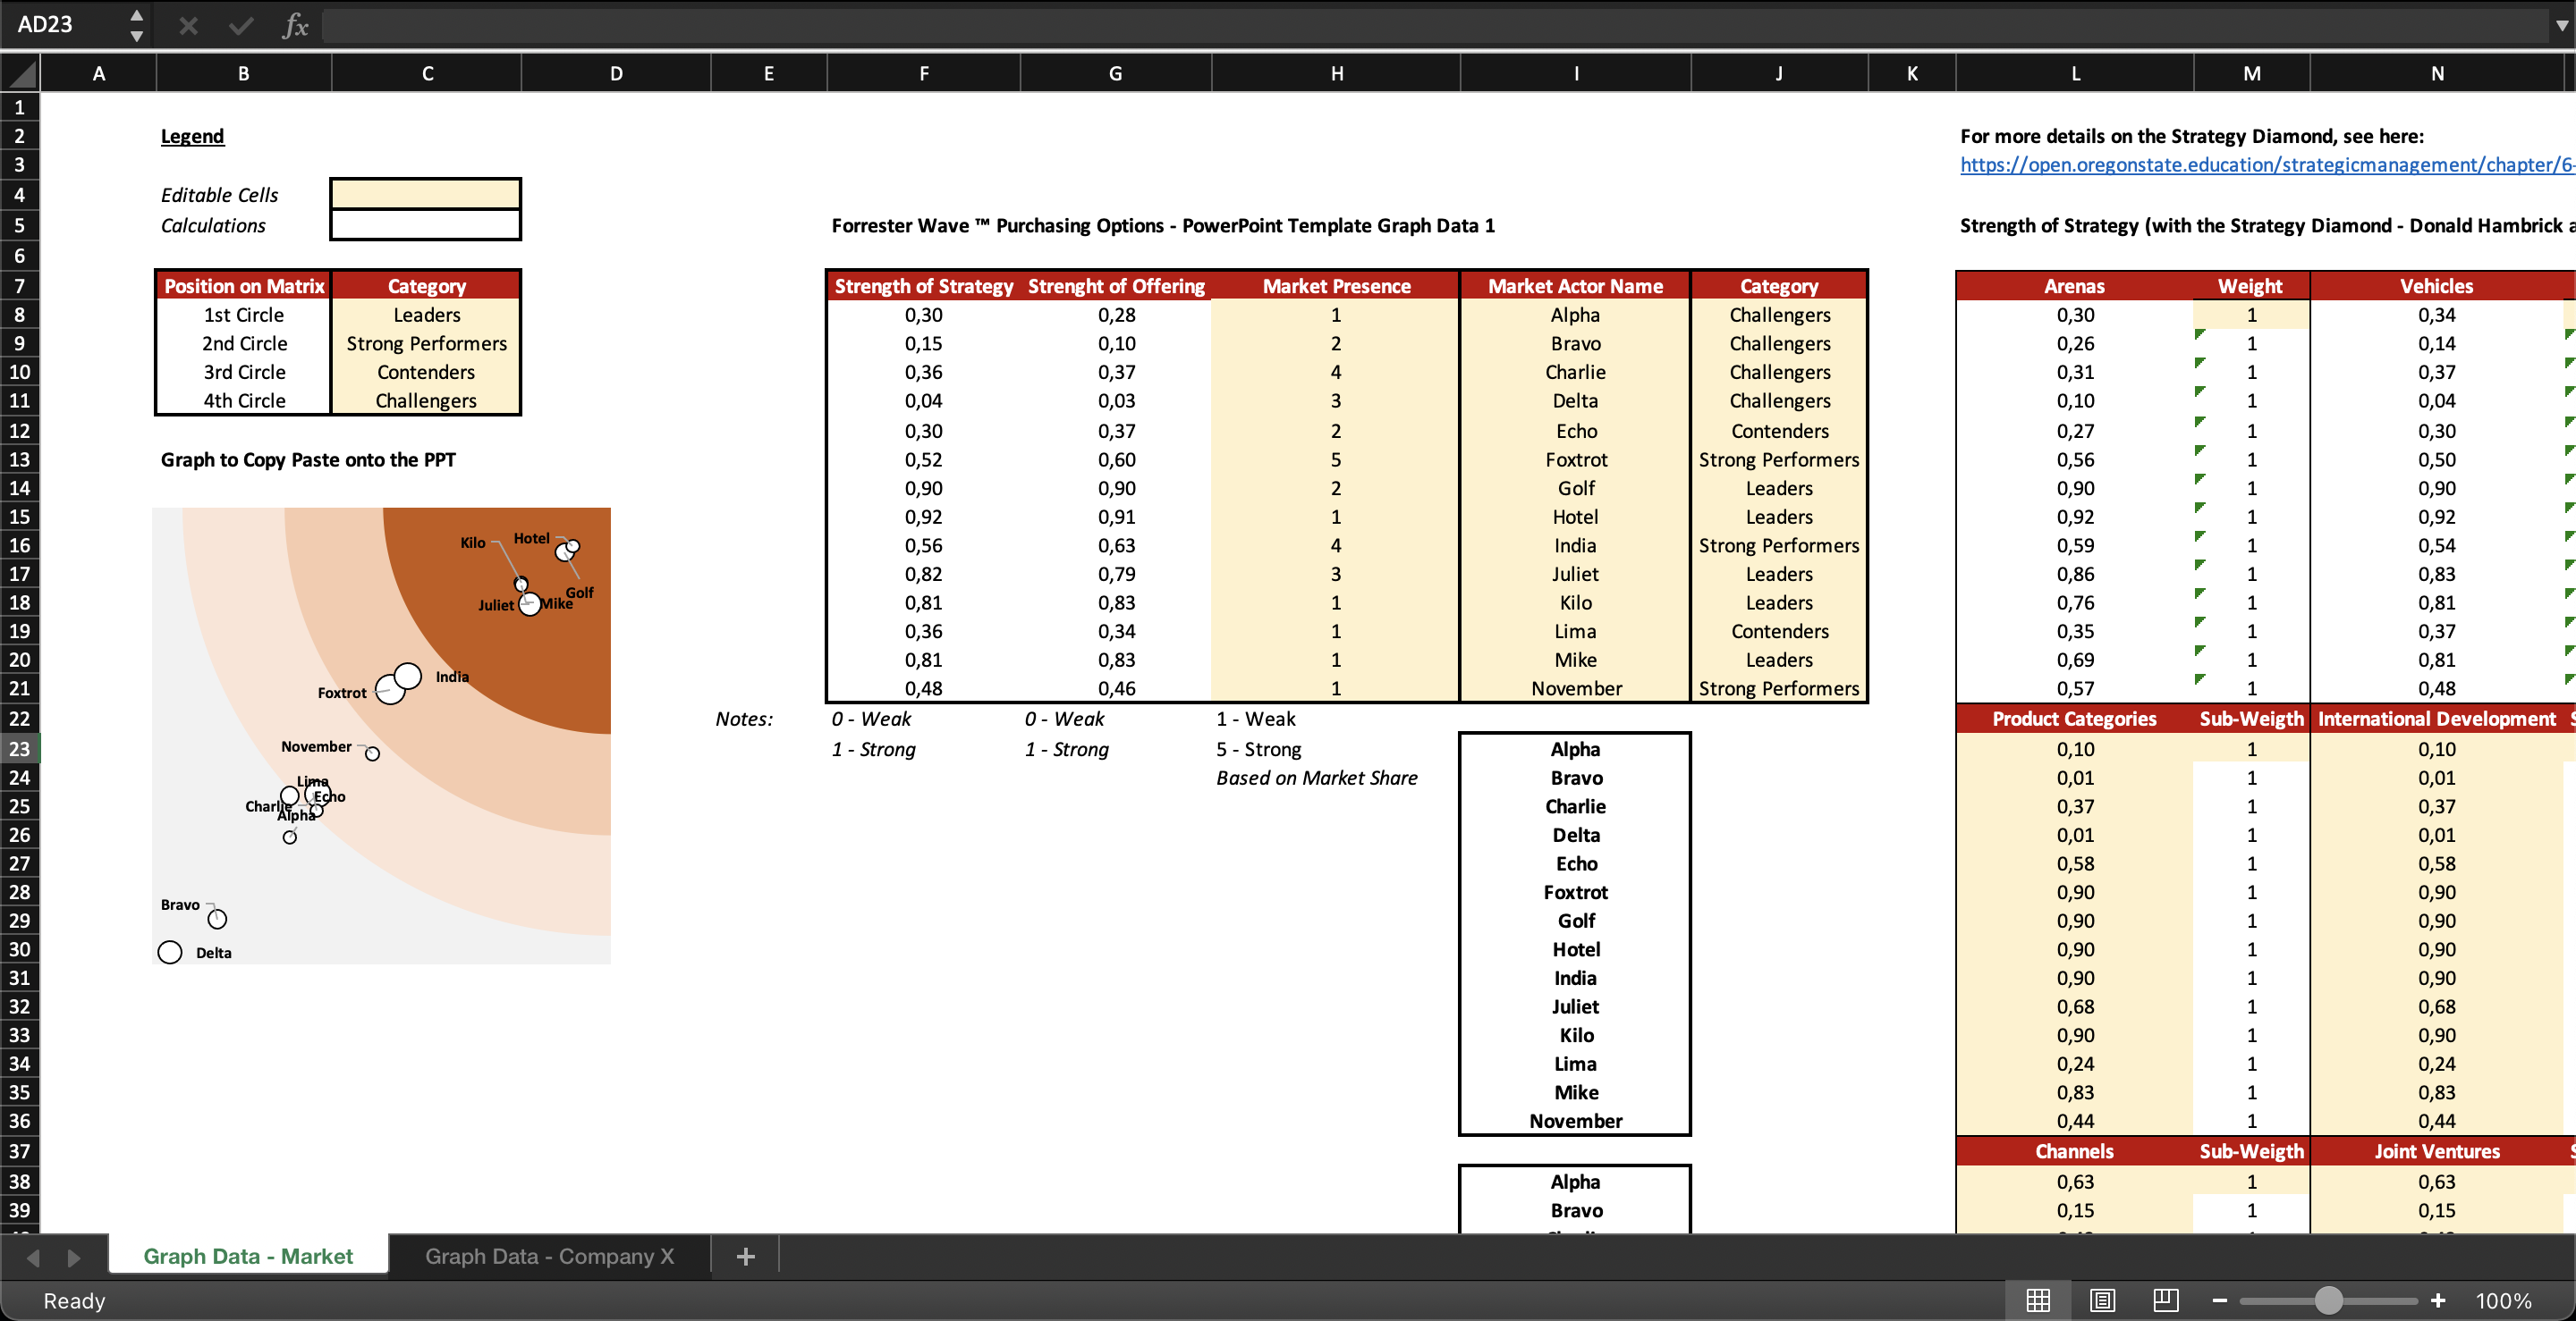Click 'Graph to Copy Paste onto the PPT' text

tap(308, 459)
